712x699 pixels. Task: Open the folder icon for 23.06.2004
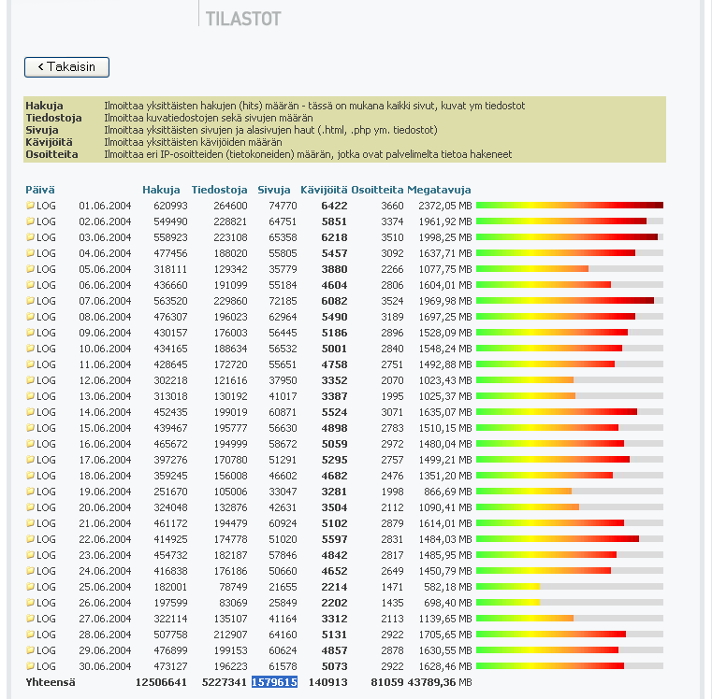tap(31, 555)
